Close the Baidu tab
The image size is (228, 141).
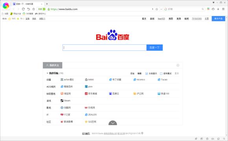tap(41, 4)
